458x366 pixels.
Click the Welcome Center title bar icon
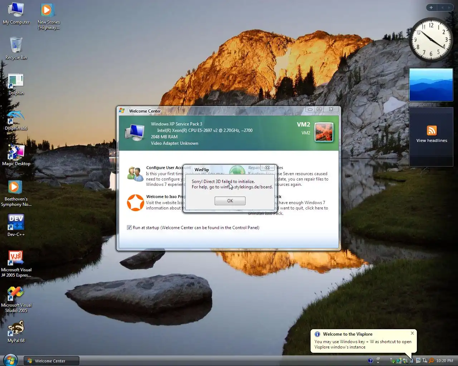click(x=122, y=111)
